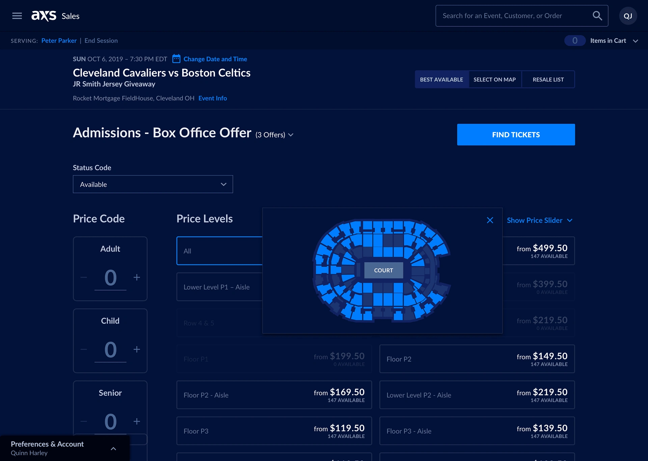The image size is (648, 461).
Task: Open the Event Info link
Action: [213, 98]
